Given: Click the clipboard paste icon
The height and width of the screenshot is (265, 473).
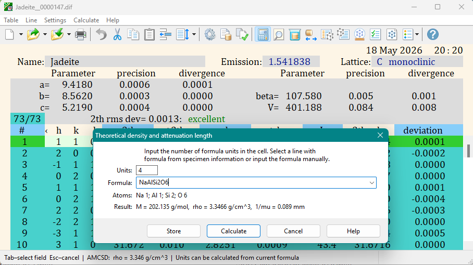Looking at the screenshot, I should [149, 35].
